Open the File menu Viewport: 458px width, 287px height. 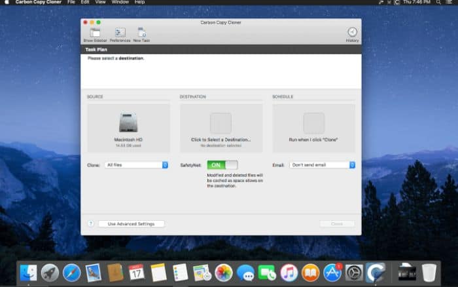pyautogui.click(x=71, y=2)
